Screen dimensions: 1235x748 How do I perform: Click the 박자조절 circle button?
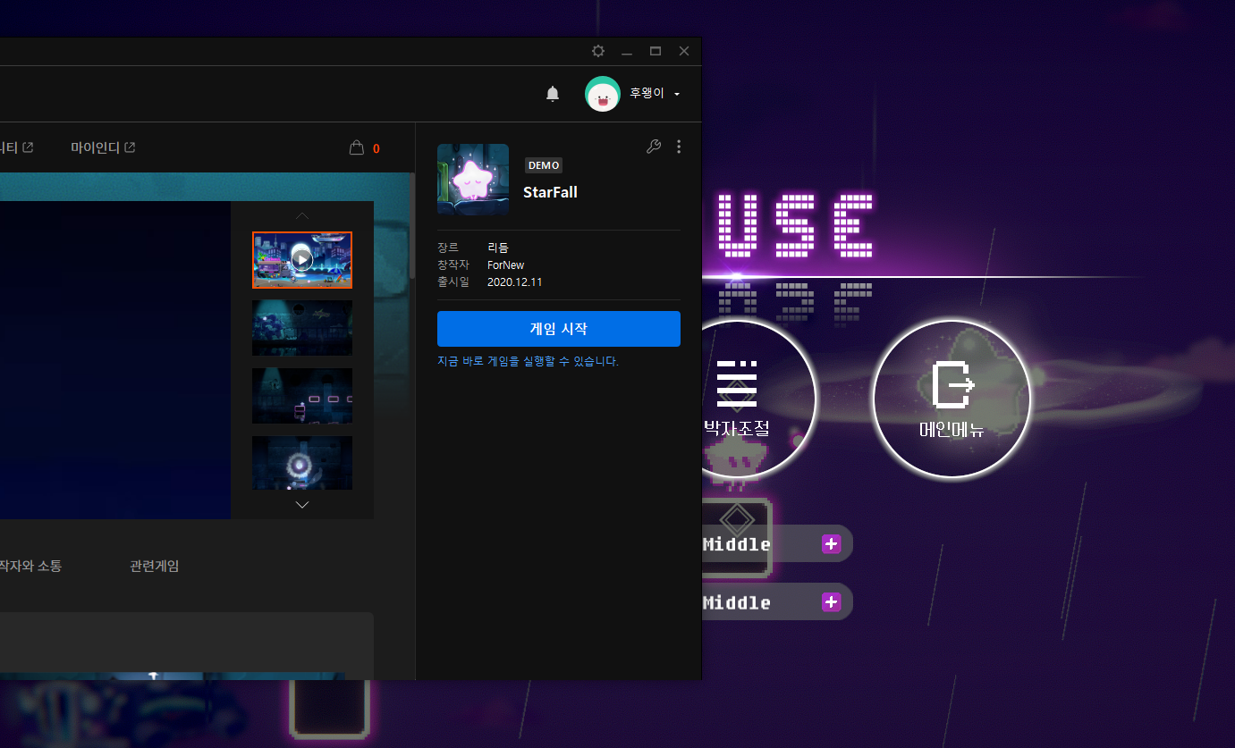pyautogui.click(x=751, y=399)
